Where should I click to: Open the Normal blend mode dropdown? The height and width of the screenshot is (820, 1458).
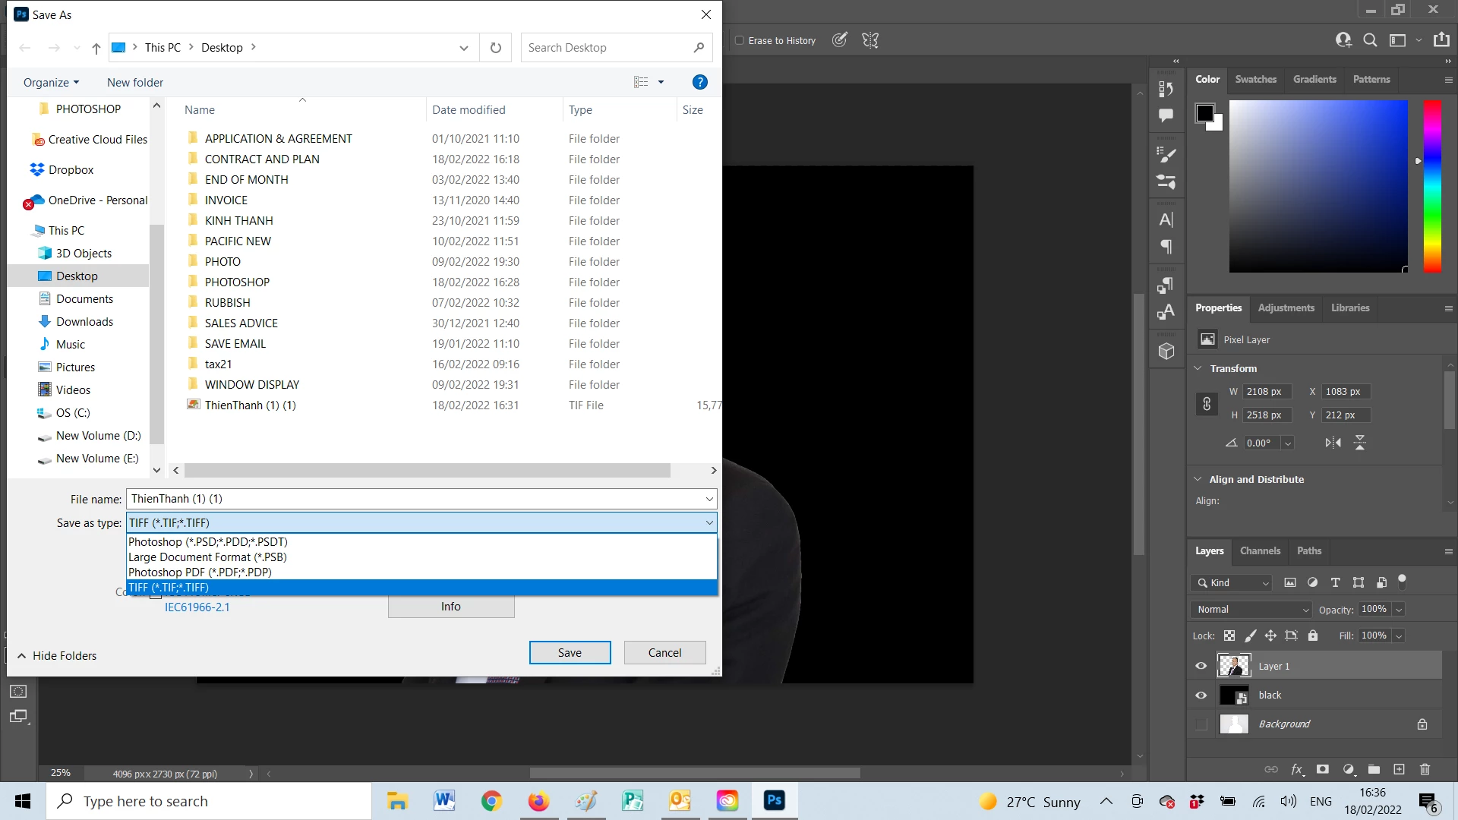point(1251,610)
